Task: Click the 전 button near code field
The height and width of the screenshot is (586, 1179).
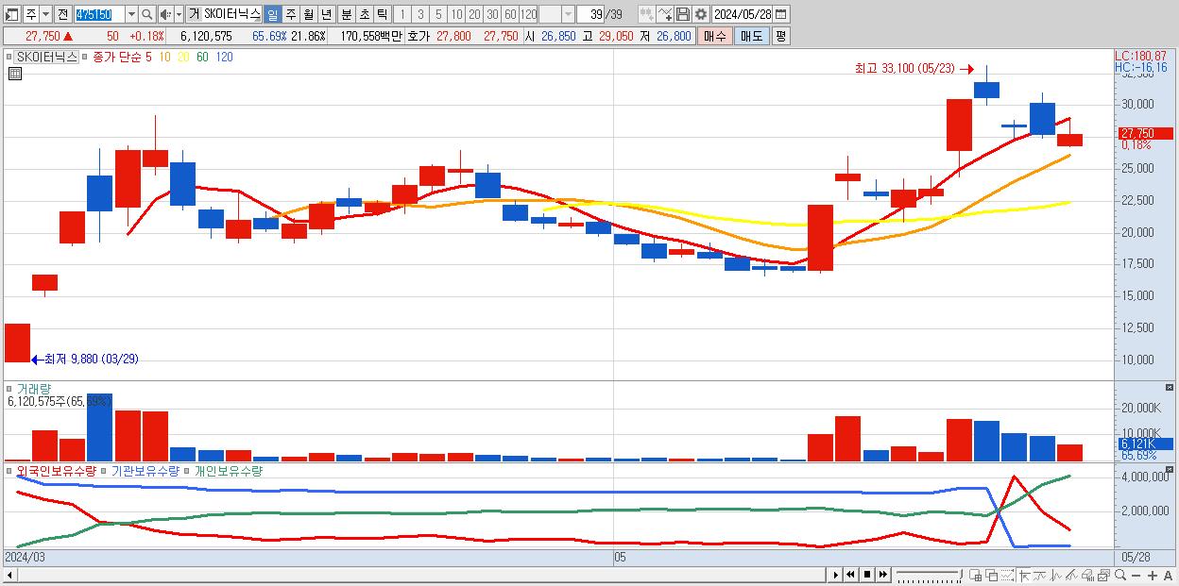Action: point(62,14)
